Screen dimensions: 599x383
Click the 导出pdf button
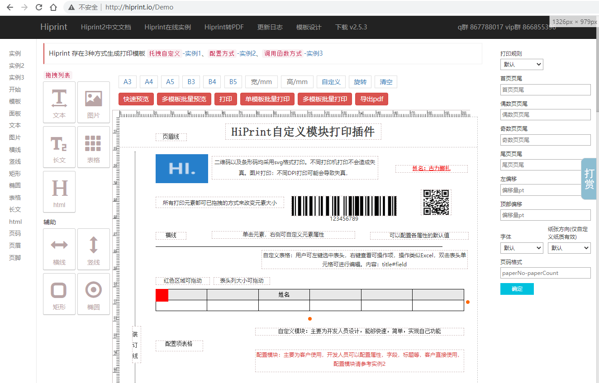click(x=372, y=99)
